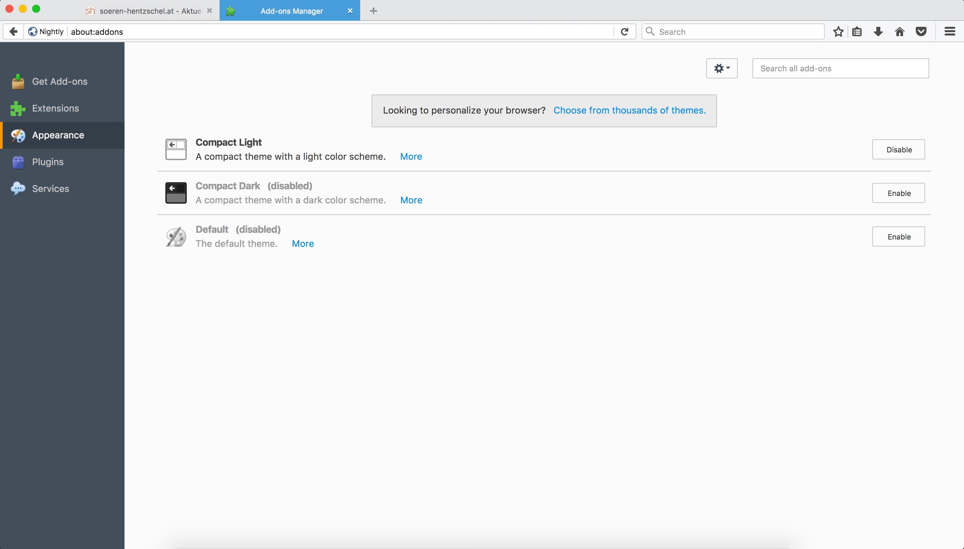Disable the Compact Light theme
The height and width of the screenshot is (549, 964).
898,150
